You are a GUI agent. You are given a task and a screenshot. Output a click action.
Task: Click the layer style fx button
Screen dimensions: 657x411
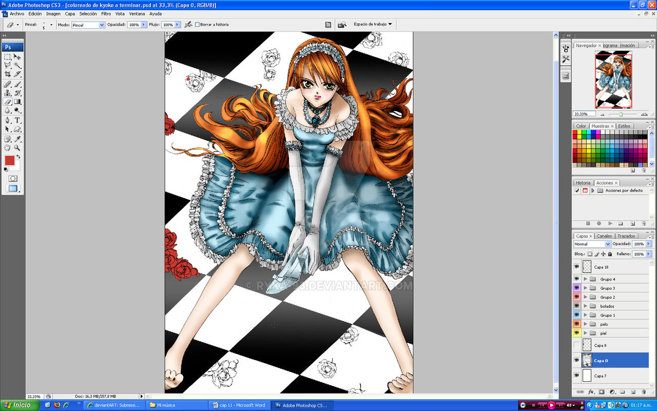(x=591, y=392)
